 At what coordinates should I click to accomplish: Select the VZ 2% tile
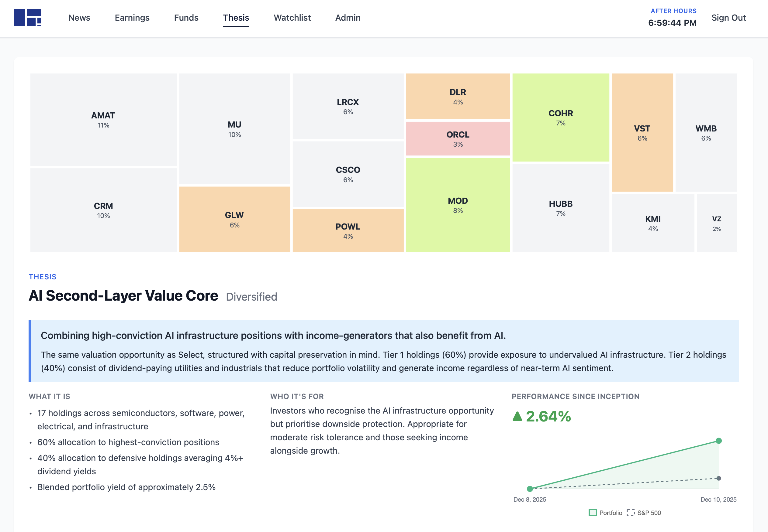[717, 223]
